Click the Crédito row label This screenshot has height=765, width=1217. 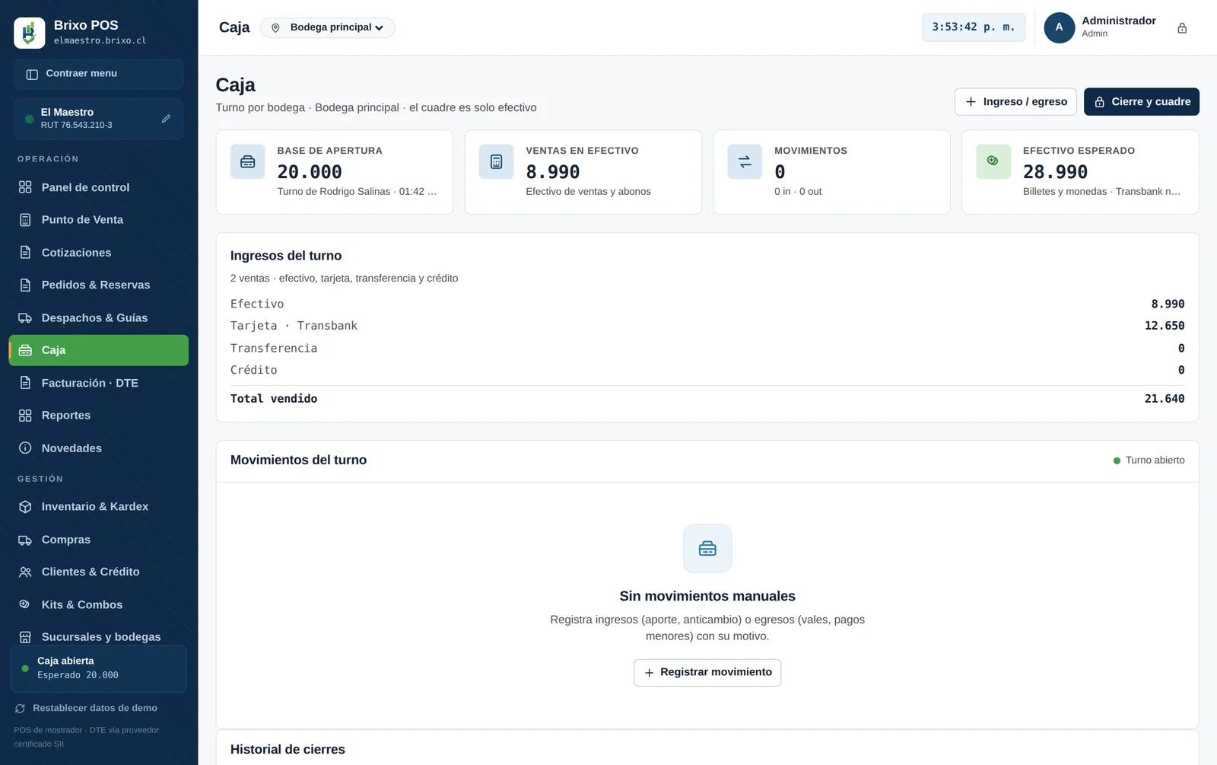pos(254,371)
